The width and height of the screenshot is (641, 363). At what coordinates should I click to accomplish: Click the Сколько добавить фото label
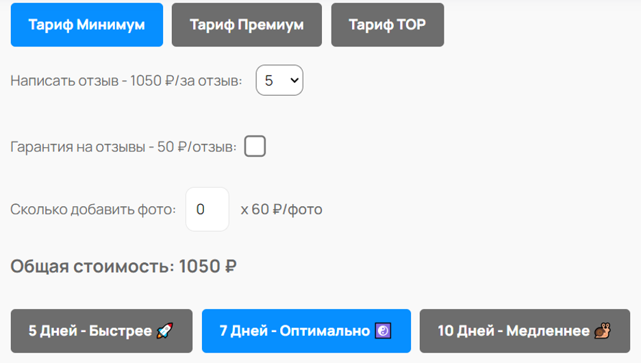click(93, 210)
